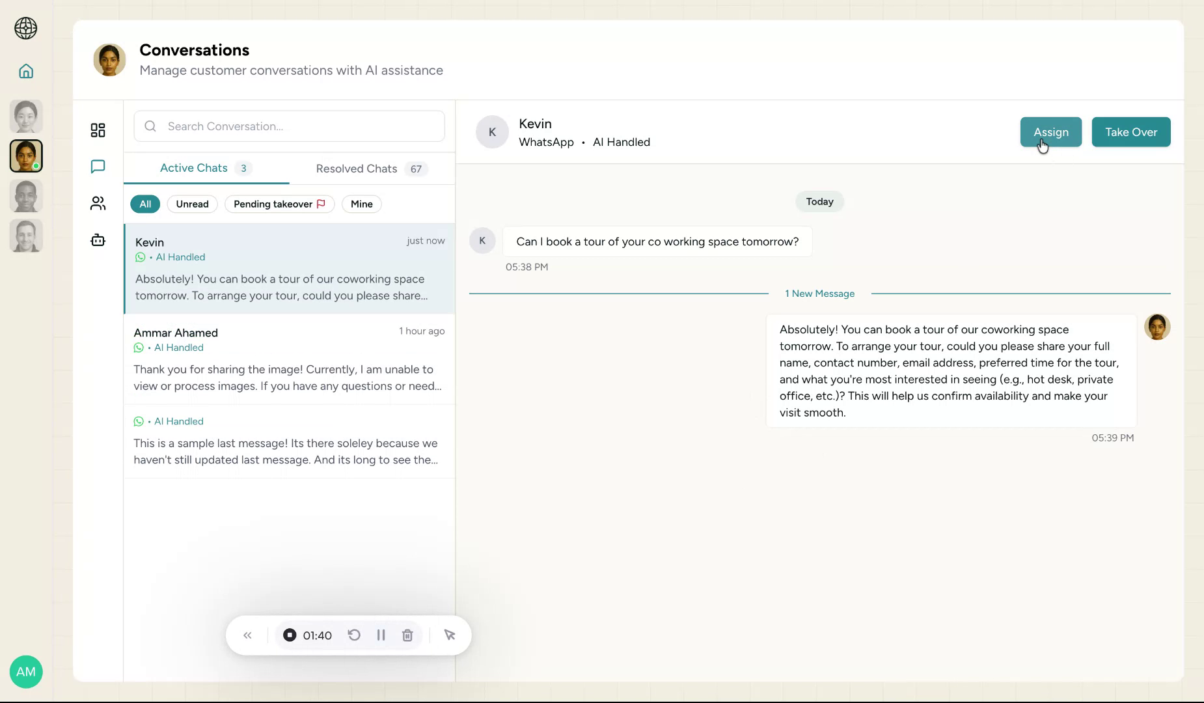
Task: Take Over the chat from AI
Action: [1130, 132]
